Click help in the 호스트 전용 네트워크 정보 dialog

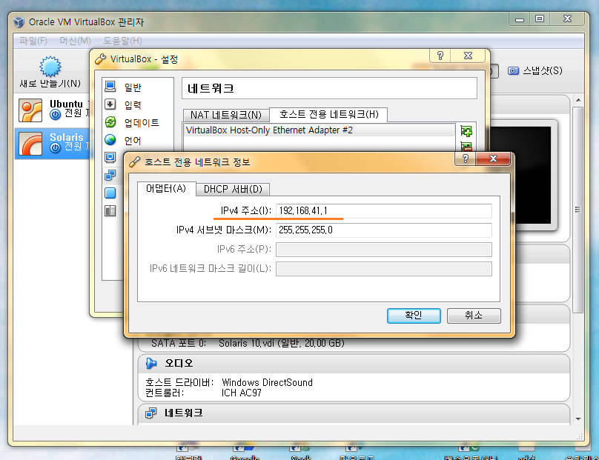coord(465,159)
